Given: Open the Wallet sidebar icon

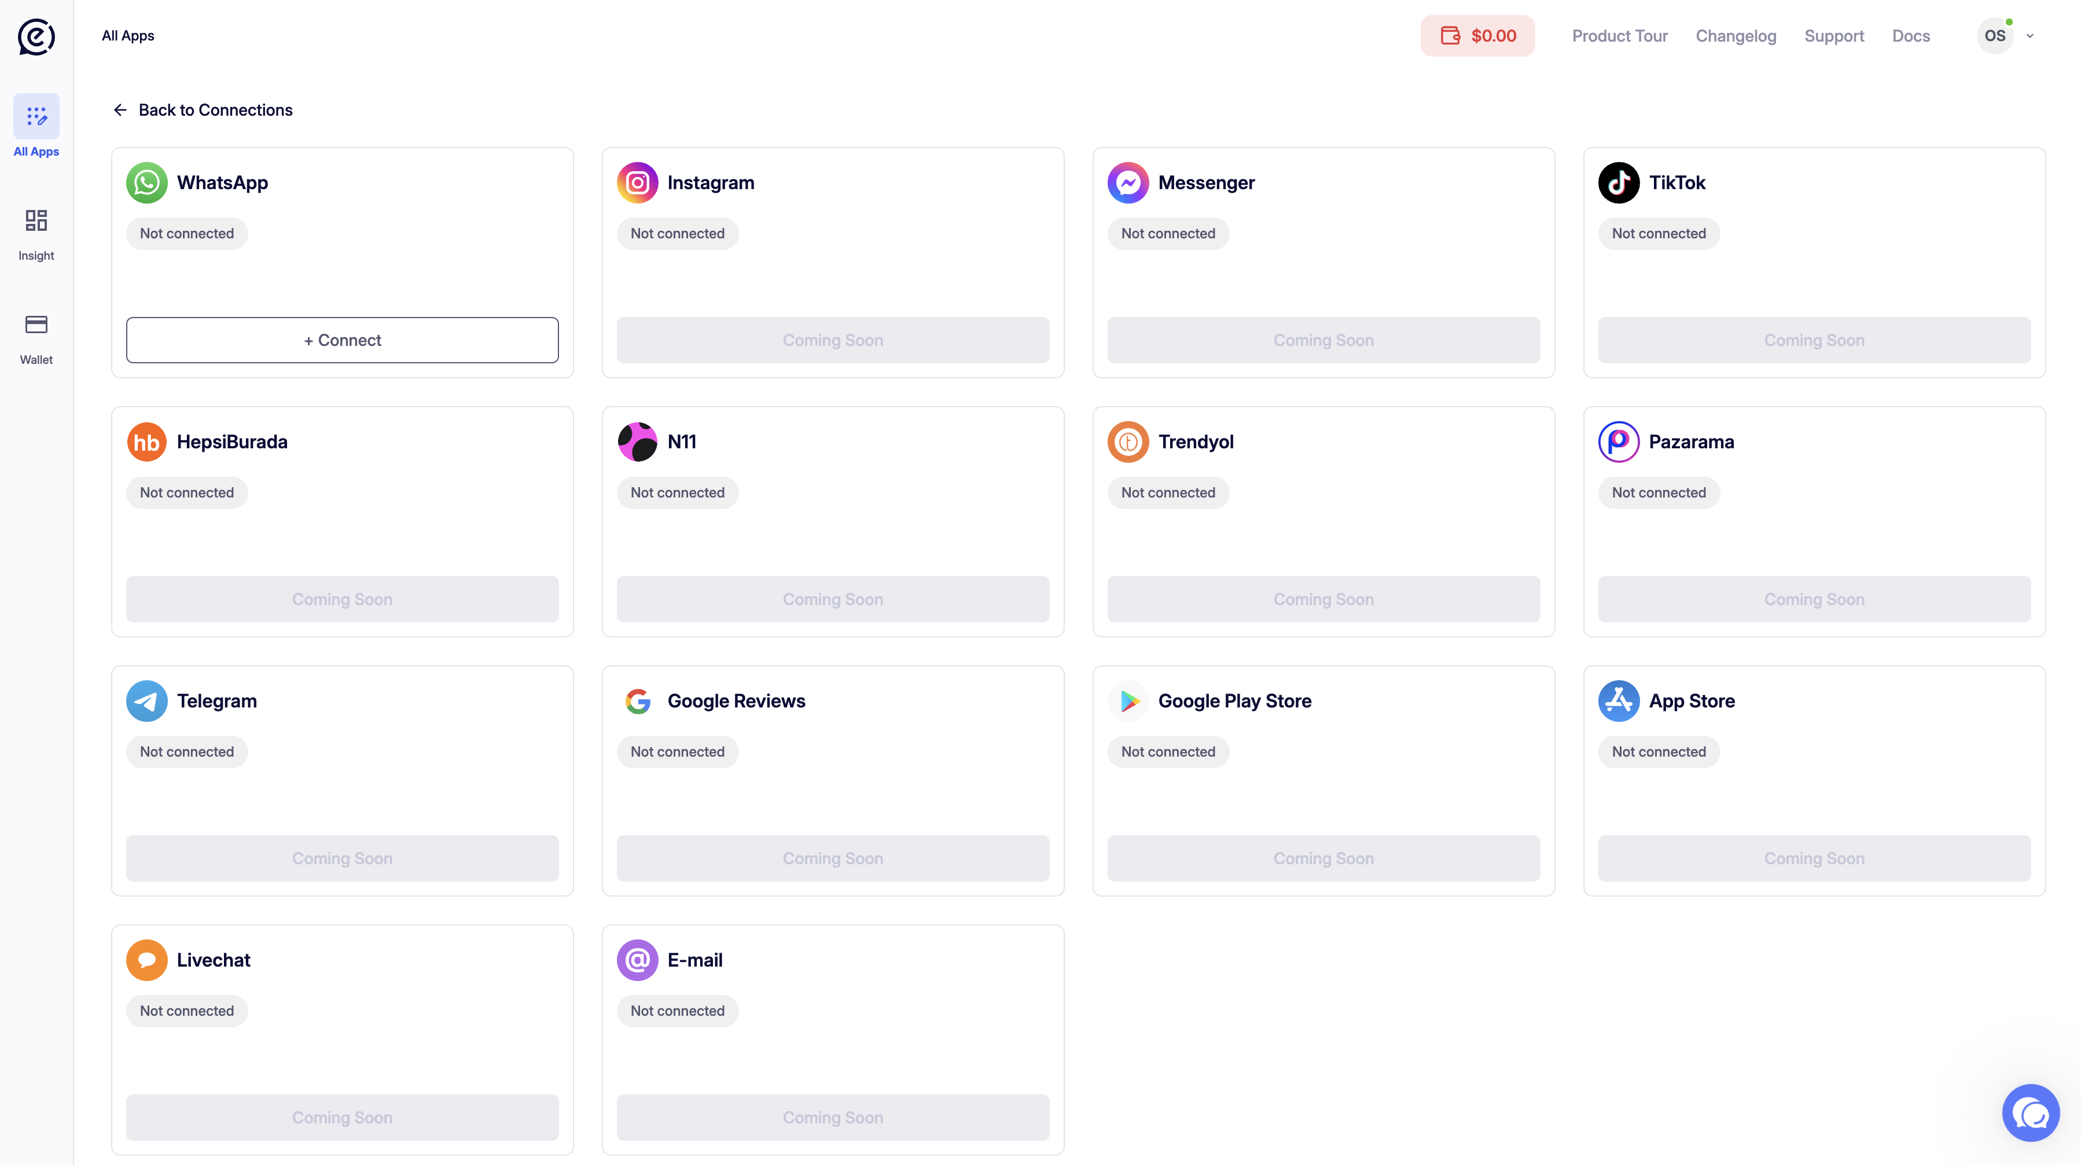Looking at the screenshot, I should click(36, 325).
